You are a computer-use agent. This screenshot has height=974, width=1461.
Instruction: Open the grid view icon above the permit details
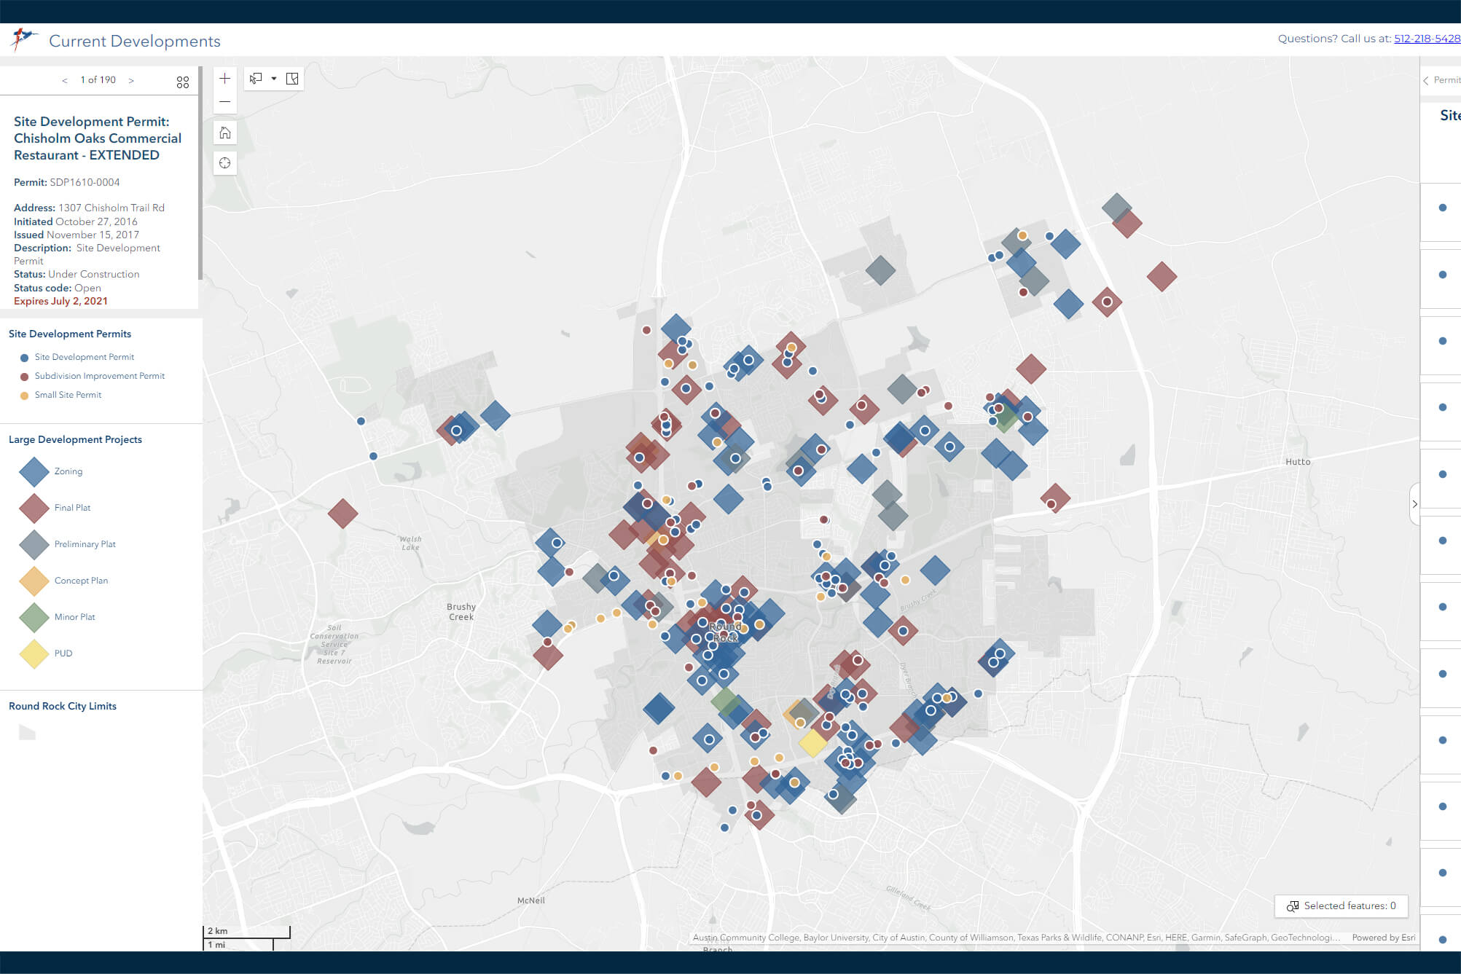pos(183,82)
